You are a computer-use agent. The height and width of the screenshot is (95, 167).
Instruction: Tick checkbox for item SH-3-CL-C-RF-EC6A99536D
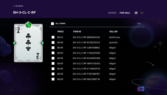pos(53,58)
